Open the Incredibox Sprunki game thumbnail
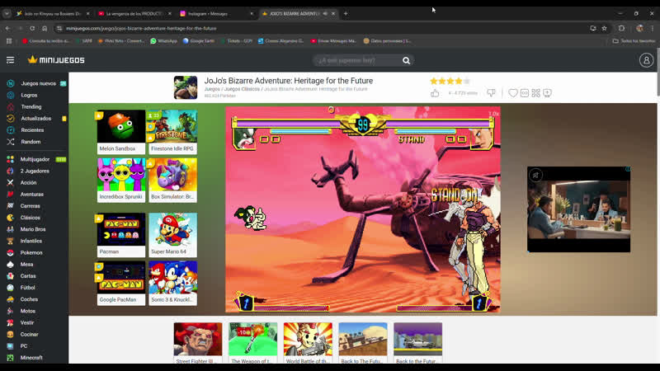 click(121, 180)
